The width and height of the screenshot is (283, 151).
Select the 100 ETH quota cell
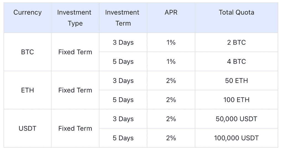236,100
